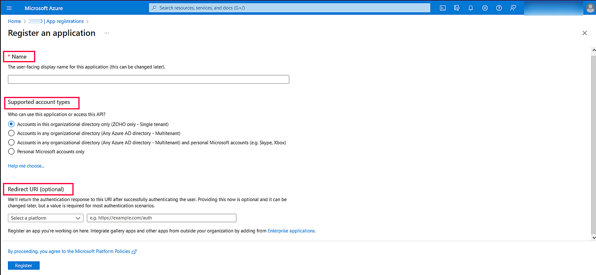Open the Help question mark icon
Screen dimensions: 596x275
coord(499,8)
